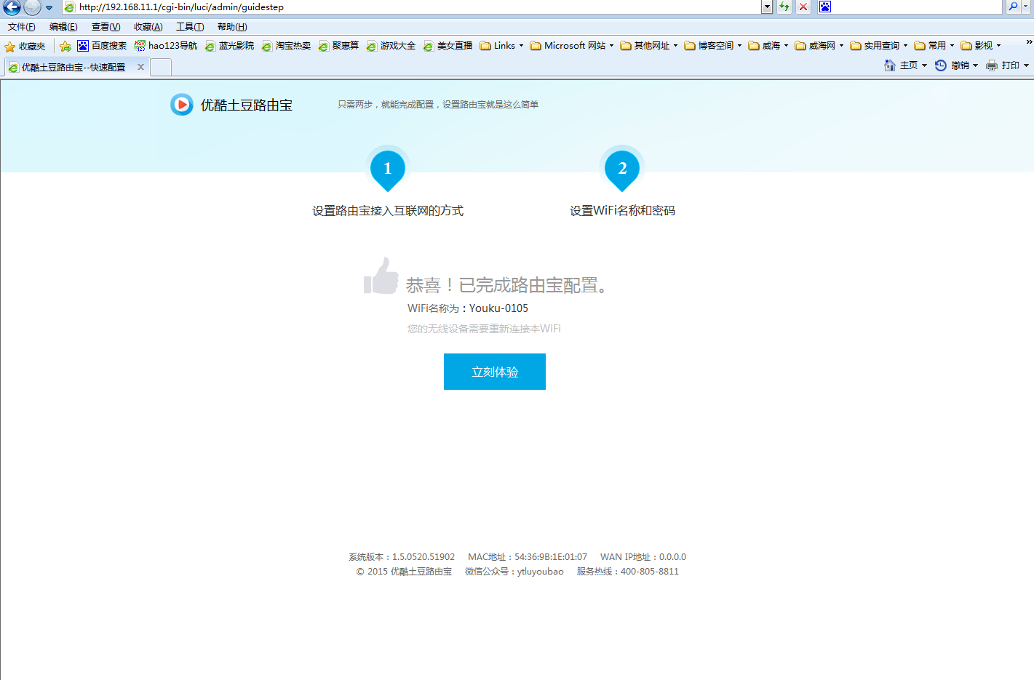Close the 优酷土豆路由宝 tab

pos(140,67)
